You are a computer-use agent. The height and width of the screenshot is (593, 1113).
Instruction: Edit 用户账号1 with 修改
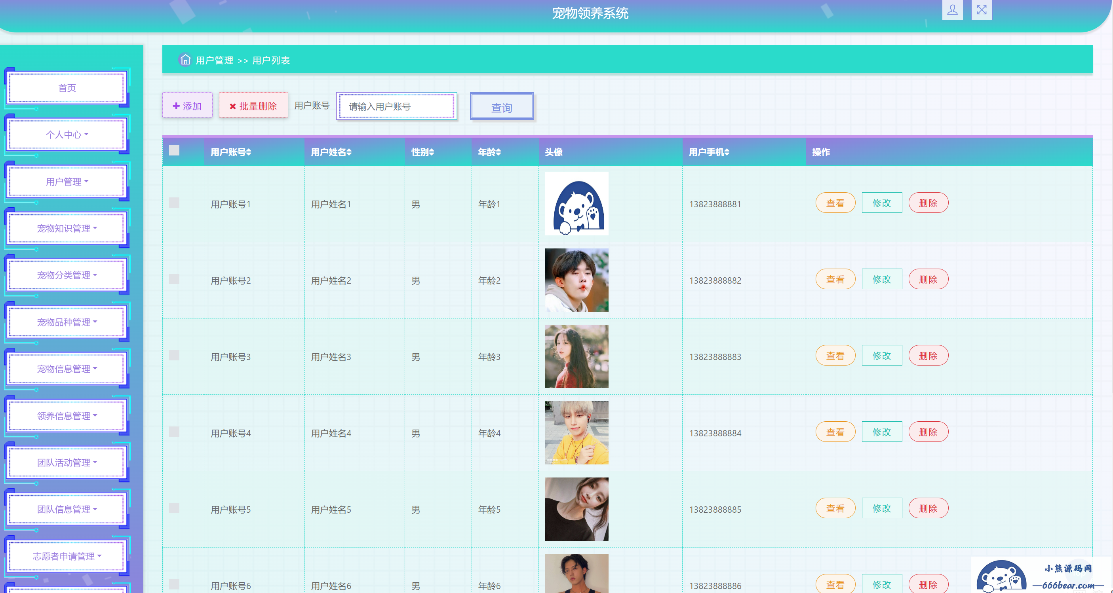(x=882, y=203)
